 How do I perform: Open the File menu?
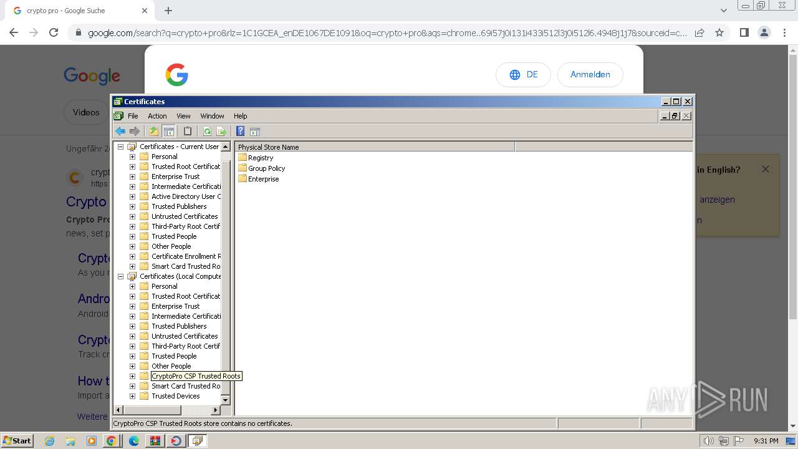[x=133, y=116]
